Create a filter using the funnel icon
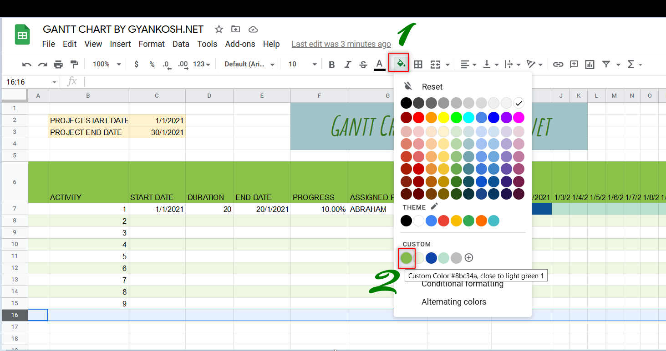This screenshot has height=351, width=666. [x=606, y=64]
